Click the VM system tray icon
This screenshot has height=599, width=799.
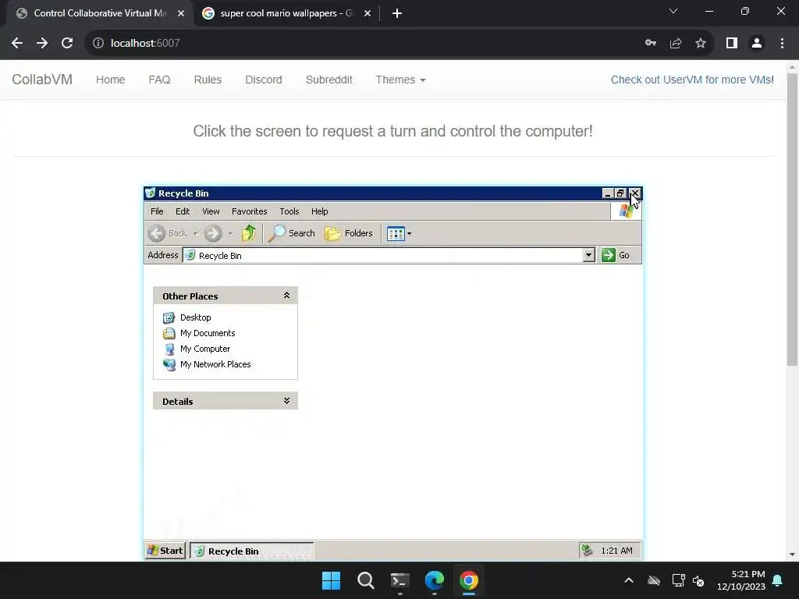pyautogui.click(x=587, y=551)
